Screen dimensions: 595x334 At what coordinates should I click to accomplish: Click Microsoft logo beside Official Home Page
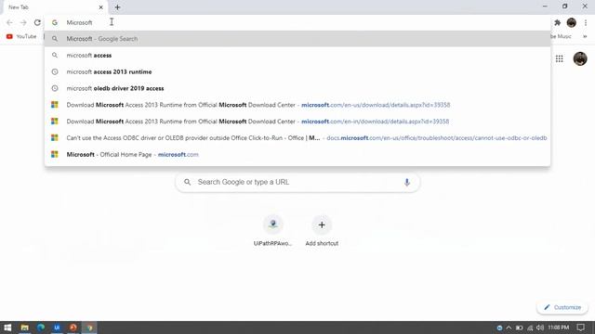click(55, 154)
